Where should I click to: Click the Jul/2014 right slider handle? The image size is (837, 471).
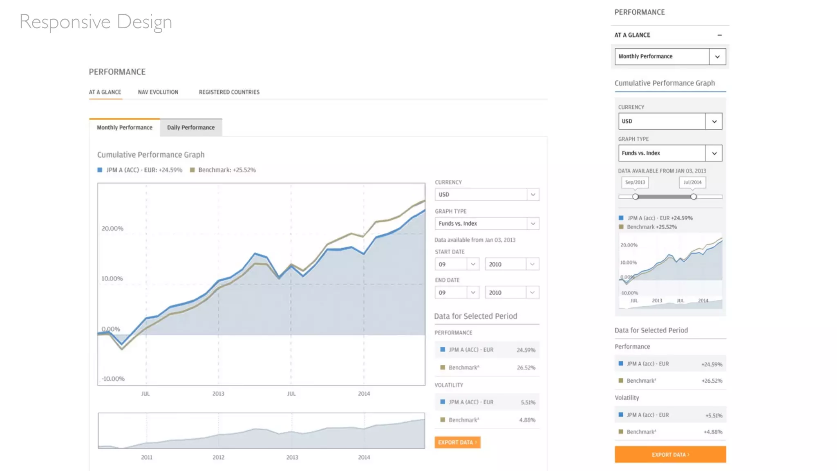pyautogui.click(x=694, y=197)
